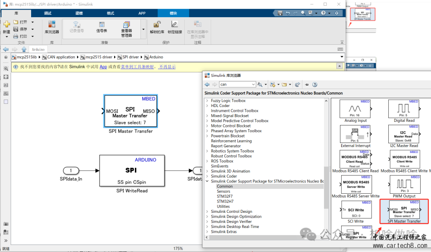431x252 pixels.
Task: Open the 查看器管理器 viewer manager
Action: coord(127,29)
